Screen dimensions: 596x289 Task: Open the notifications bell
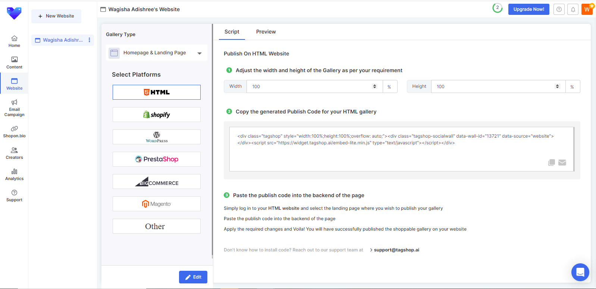[573, 10]
